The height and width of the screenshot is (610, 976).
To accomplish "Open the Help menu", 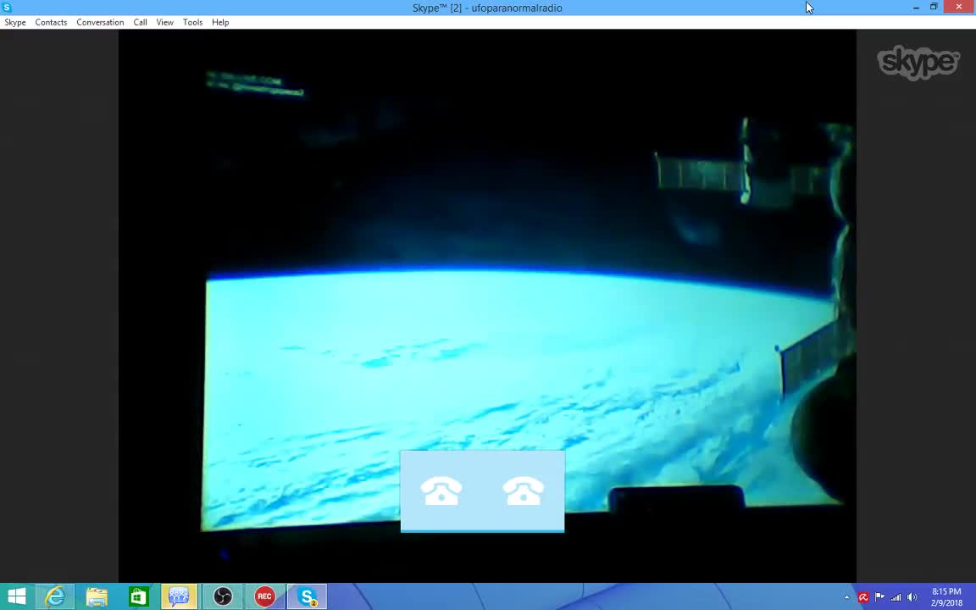I will tap(220, 22).
